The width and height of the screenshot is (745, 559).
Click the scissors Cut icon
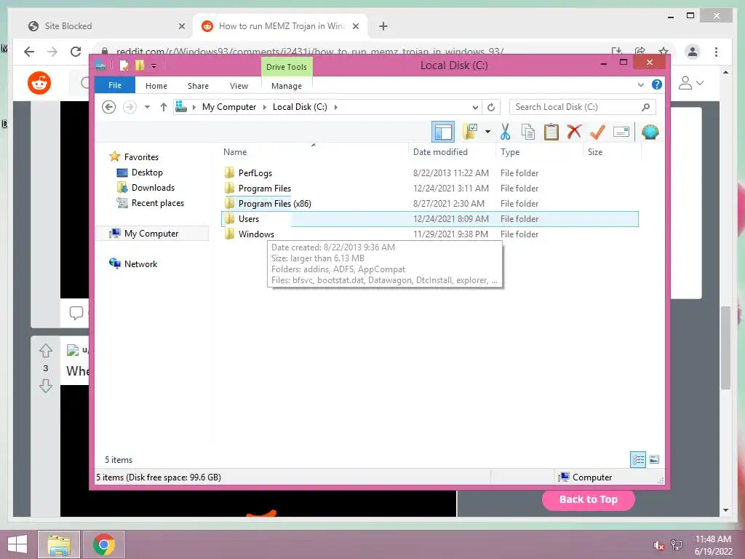[505, 132]
